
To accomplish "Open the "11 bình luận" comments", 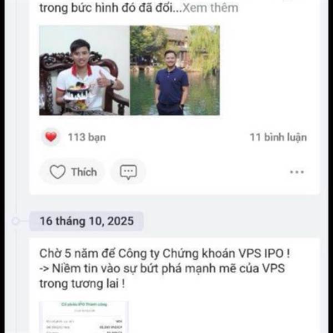I will pos(278,137).
